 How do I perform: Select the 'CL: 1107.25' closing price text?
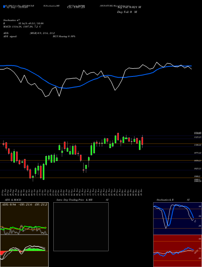point(76,7)
